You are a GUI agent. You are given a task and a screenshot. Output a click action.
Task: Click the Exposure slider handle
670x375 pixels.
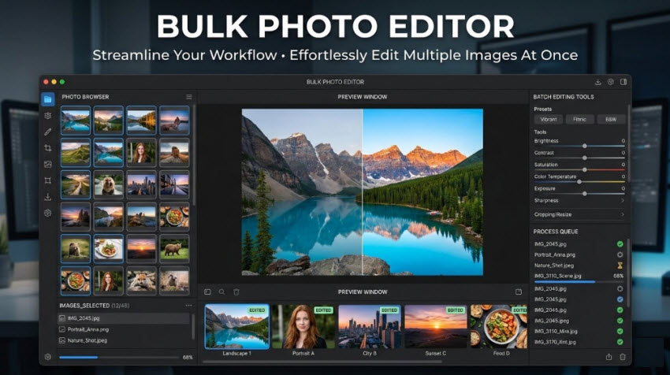tap(585, 194)
